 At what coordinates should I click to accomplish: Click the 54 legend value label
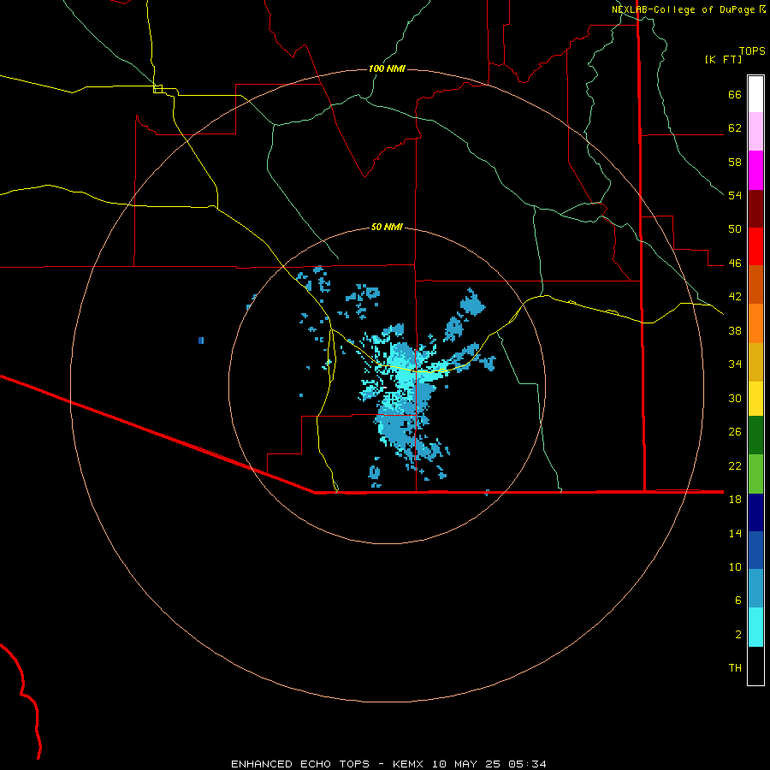pos(735,195)
